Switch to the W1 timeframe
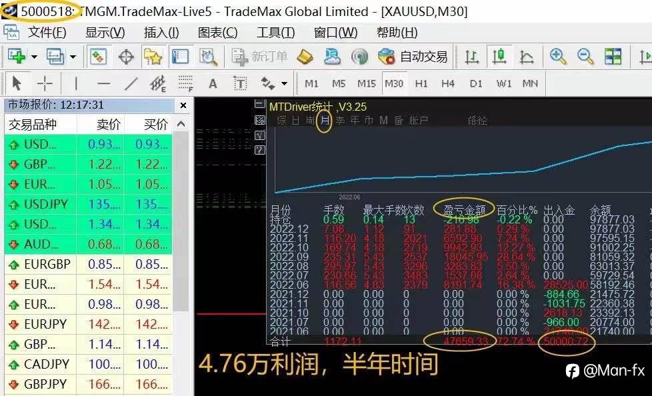The height and width of the screenshot is (396, 652). pyautogui.click(x=503, y=83)
